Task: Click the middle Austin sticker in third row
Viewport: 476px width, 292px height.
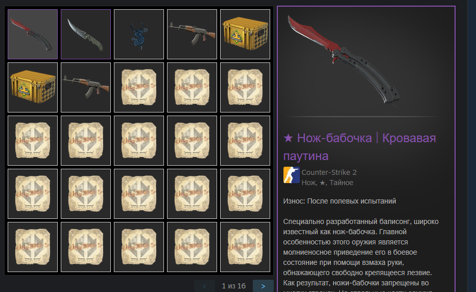Action: (x=139, y=141)
